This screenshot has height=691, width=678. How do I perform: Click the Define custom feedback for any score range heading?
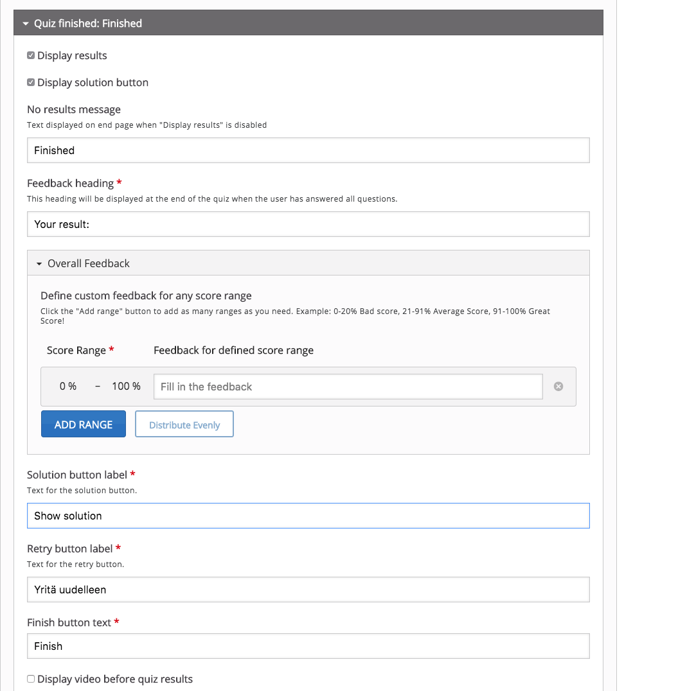tap(146, 295)
